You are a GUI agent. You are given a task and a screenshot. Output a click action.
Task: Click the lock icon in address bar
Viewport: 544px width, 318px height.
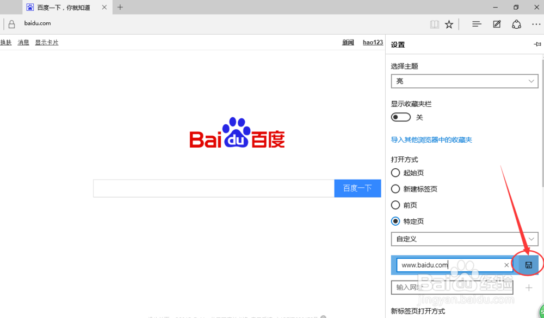coord(11,24)
